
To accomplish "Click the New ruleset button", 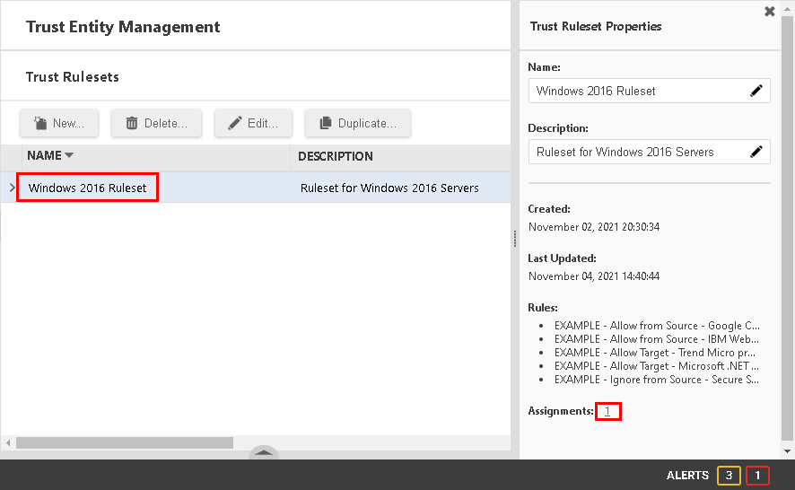I will (59, 124).
